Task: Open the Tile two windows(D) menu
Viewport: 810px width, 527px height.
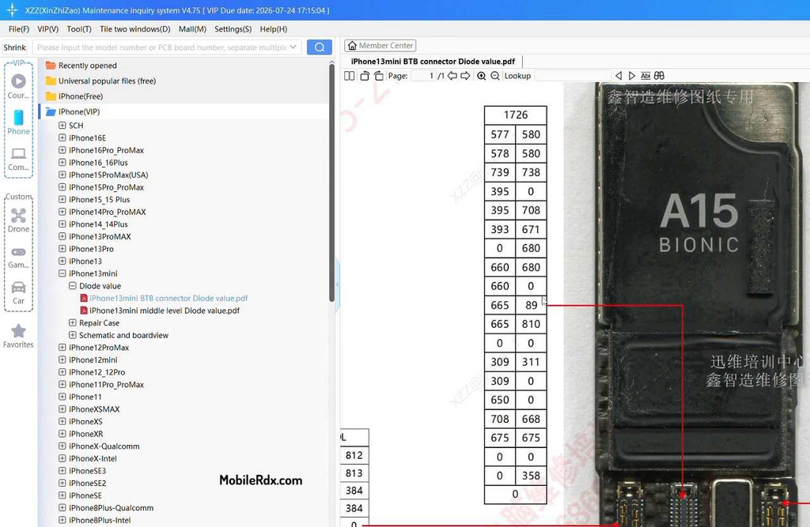Action: 134,29
